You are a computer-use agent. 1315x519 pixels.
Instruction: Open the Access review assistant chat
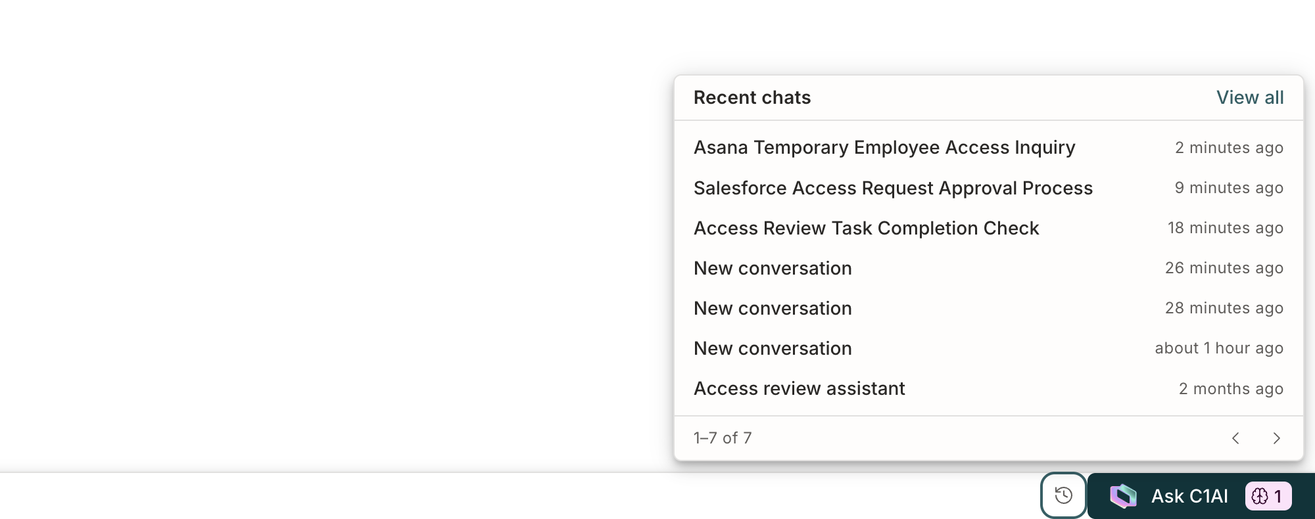click(988, 388)
